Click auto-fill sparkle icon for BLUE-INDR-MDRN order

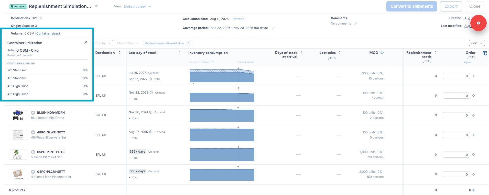pyautogui.click(x=474, y=115)
